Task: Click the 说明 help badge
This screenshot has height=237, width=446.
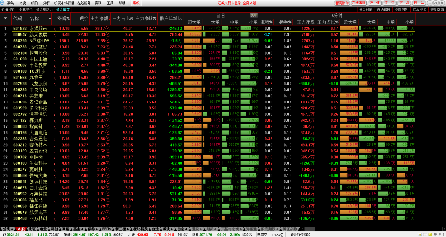Action: point(254,16)
